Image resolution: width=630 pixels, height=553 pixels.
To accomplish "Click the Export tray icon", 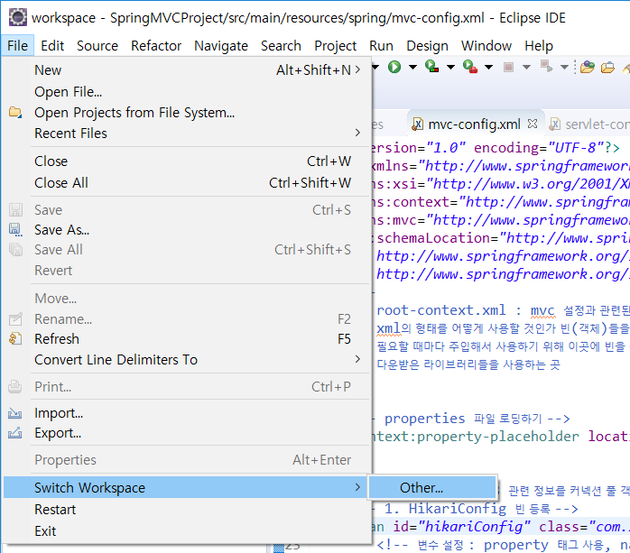I will click(15, 433).
